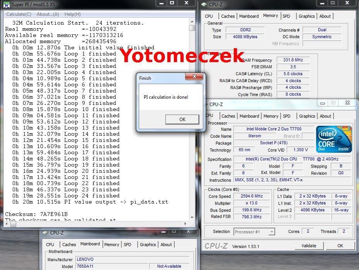
Task: Click the bottom CPU-Z Mainboard window title icon
Action: 45,233
